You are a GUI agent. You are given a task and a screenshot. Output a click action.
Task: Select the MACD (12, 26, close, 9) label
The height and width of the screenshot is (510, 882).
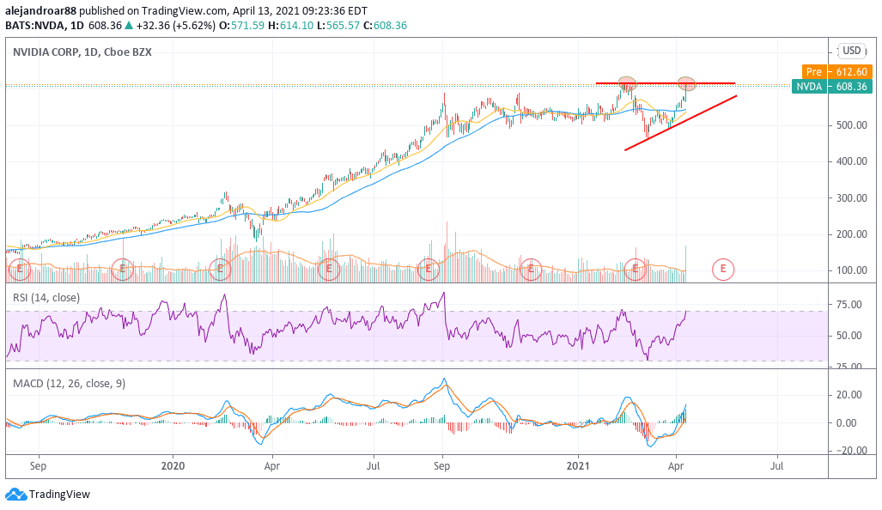70,384
